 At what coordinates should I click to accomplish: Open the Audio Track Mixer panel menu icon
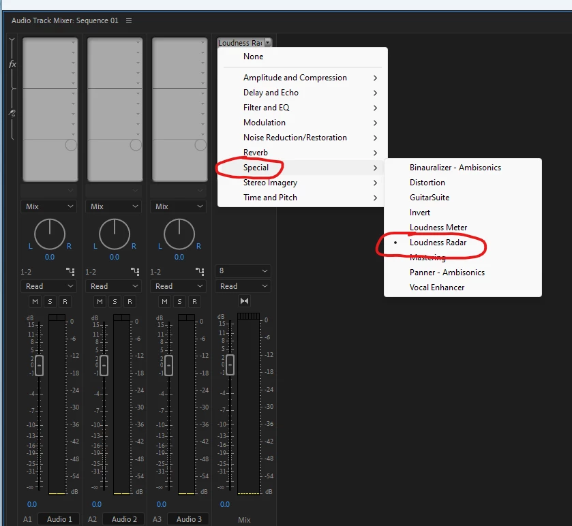pyautogui.click(x=129, y=20)
